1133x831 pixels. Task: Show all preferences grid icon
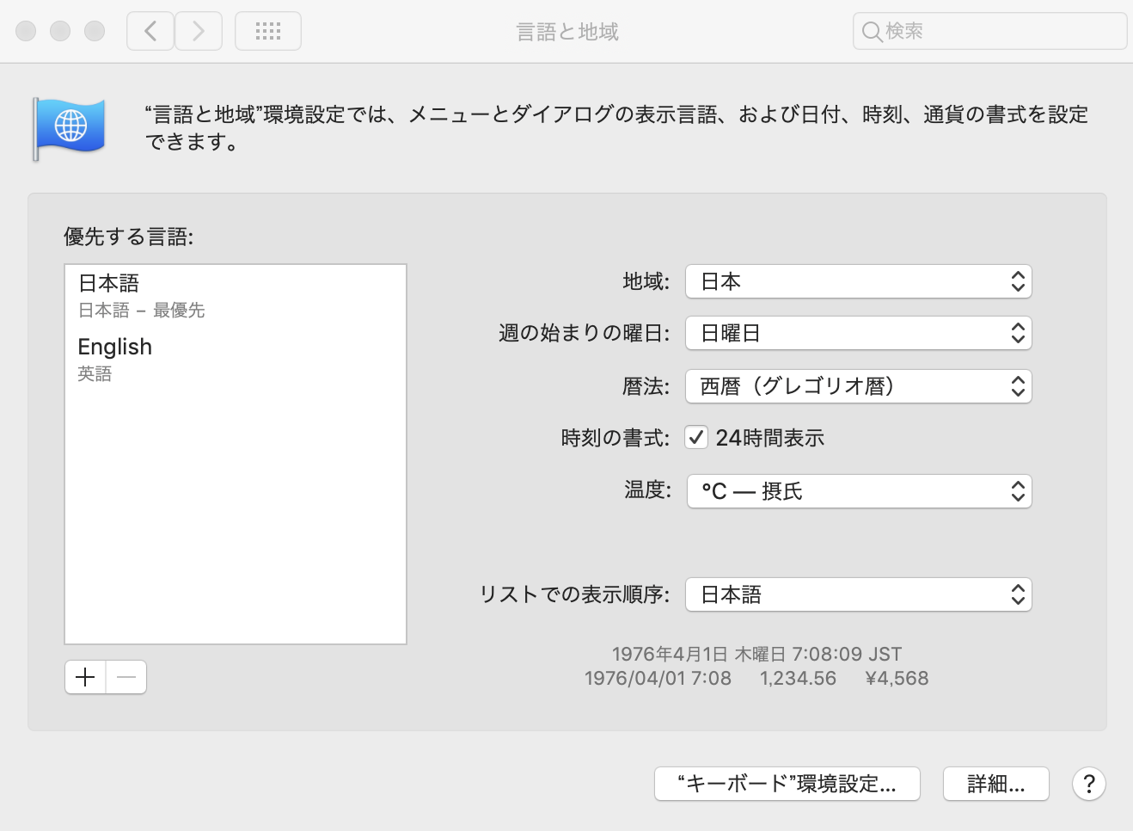(268, 32)
